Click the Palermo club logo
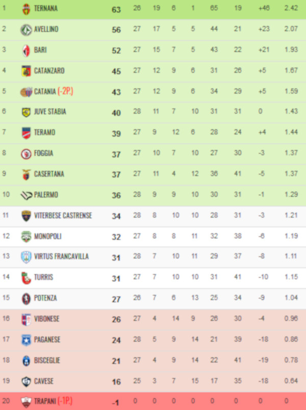The width and height of the screenshot is (306, 410). 26,195
